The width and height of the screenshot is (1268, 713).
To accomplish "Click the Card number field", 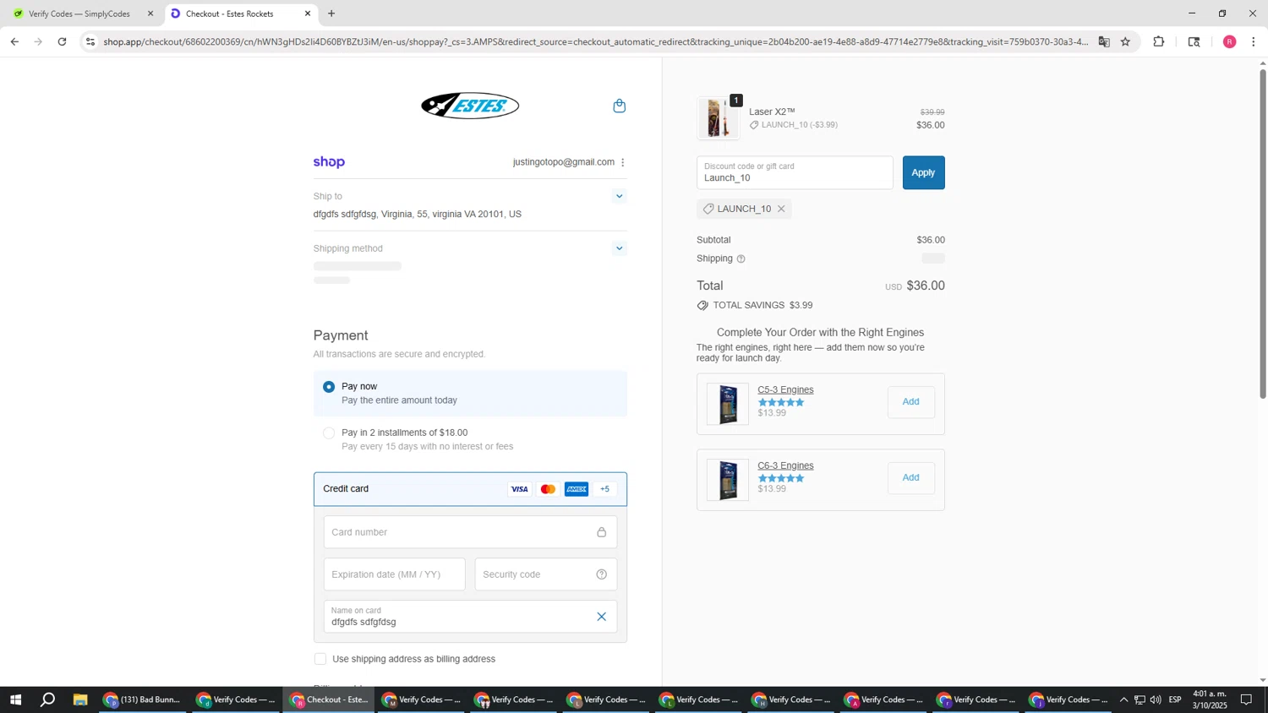I will (470, 532).
